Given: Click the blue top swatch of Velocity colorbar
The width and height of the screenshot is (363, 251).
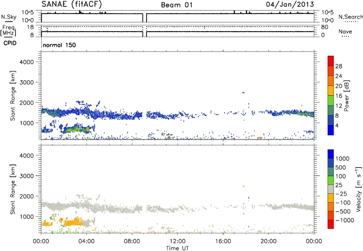Looking at the screenshot, I should (x=331, y=154).
